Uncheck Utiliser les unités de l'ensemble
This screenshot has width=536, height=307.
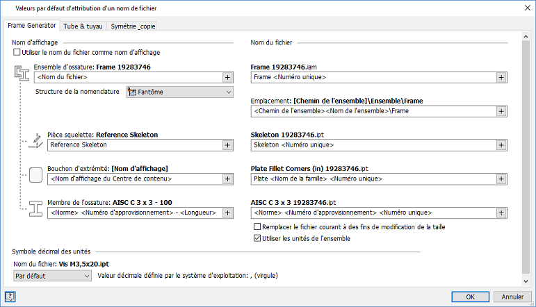click(257, 238)
